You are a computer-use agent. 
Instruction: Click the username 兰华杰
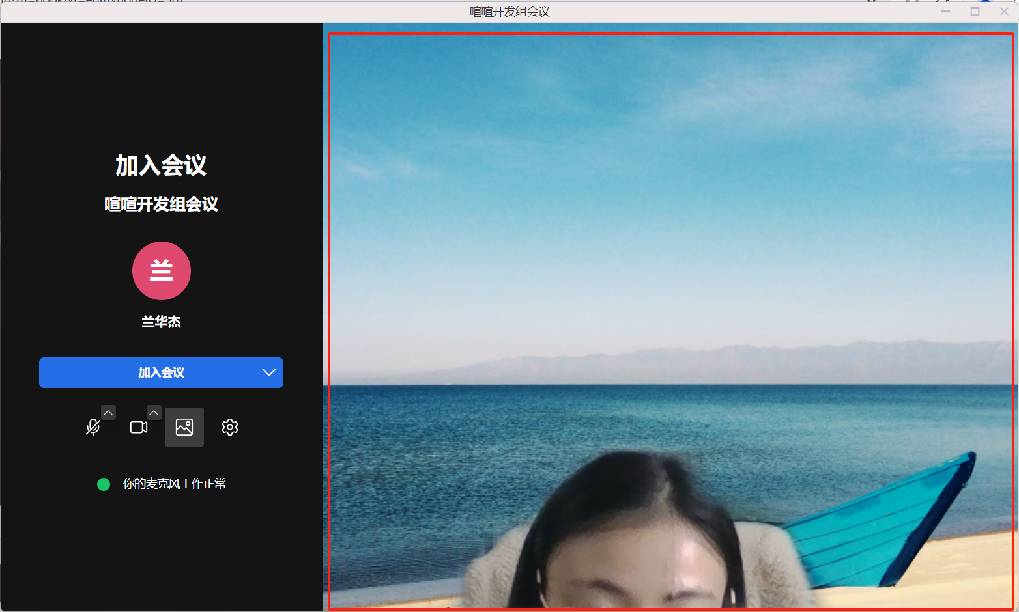click(x=162, y=322)
